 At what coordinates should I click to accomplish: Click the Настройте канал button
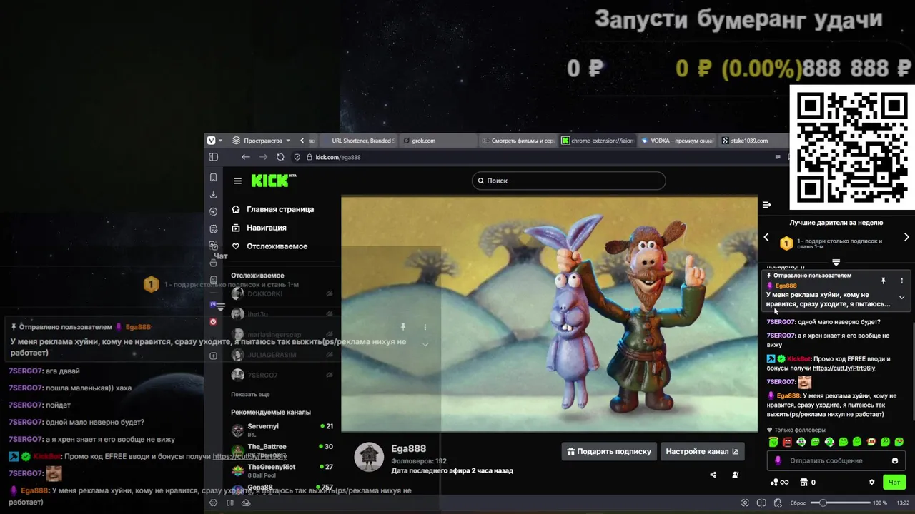tap(702, 451)
